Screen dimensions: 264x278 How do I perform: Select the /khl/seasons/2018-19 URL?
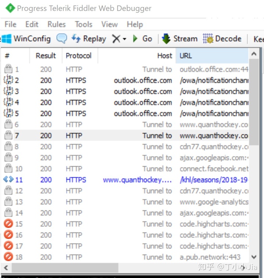(214, 180)
